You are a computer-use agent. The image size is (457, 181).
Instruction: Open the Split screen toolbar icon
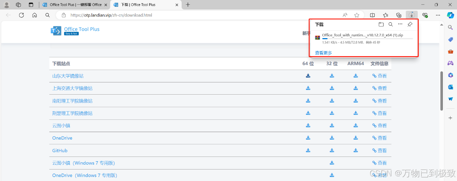[x=373, y=15]
